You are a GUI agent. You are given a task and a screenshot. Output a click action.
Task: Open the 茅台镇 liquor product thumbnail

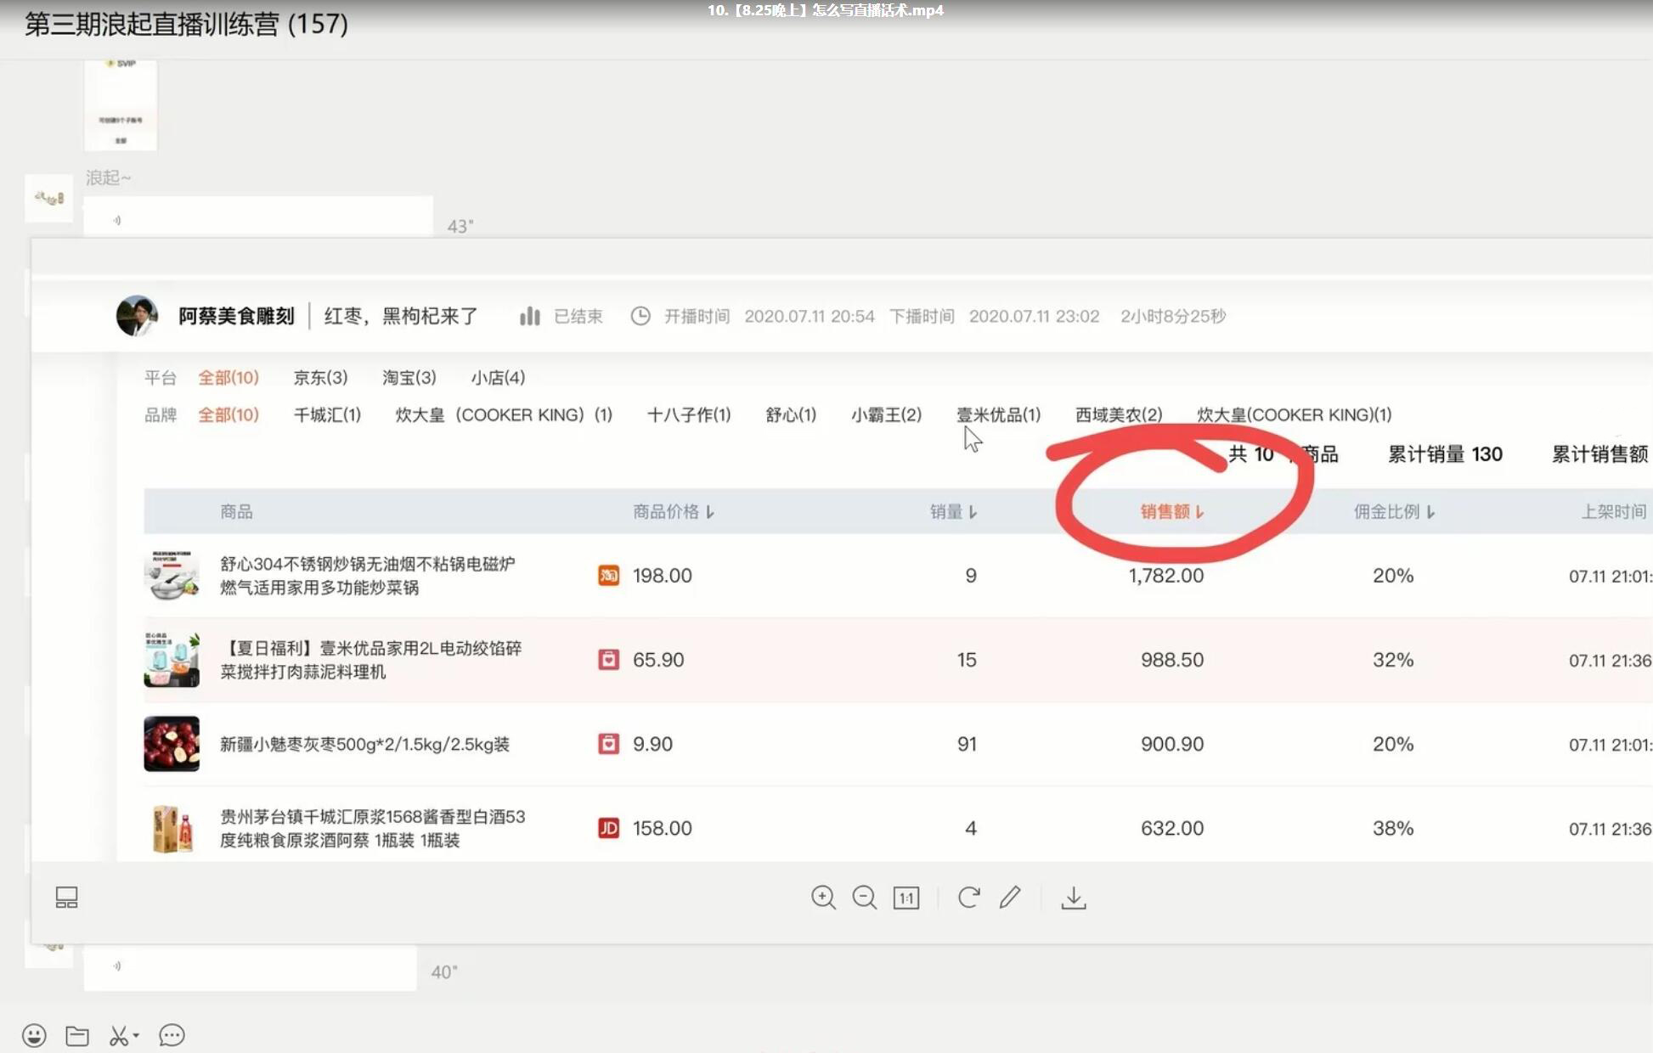[x=172, y=828]
